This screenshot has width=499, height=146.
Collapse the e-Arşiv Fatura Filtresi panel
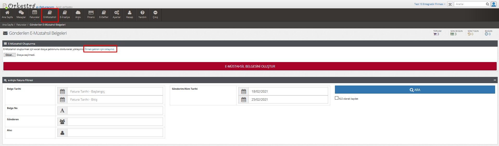click(495, 80)
